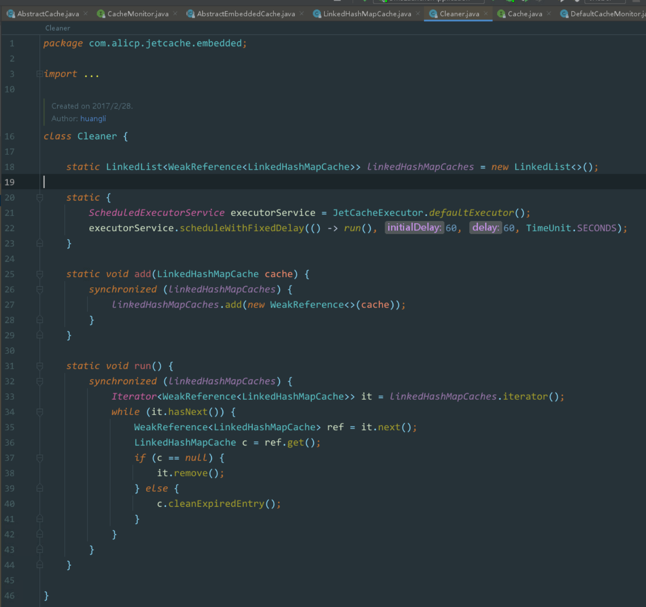Click TimeUnit.SECONDS constant
The image size is (646, 607).
pyautogui.click(x=571, y=228)
